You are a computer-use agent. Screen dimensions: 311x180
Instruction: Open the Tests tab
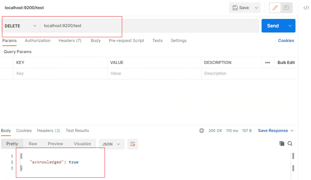(x=157, y=41)
